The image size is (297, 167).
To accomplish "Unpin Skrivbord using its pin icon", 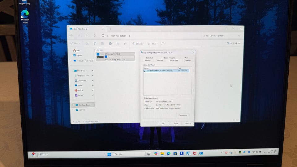I will (92, 71).
